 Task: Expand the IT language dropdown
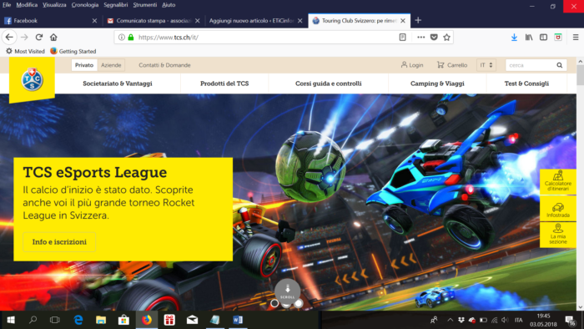coord(486,65)
